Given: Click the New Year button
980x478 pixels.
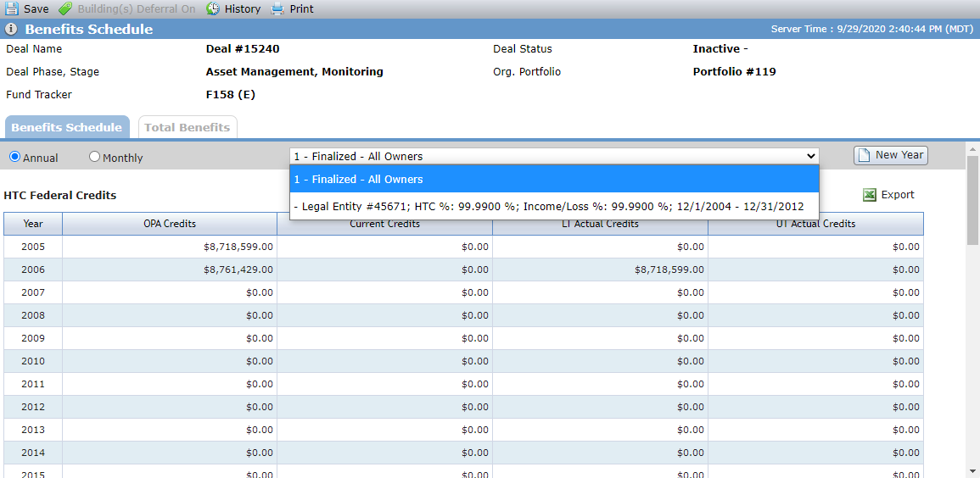Looking at the screenshot, I should (x=891, y=155).
